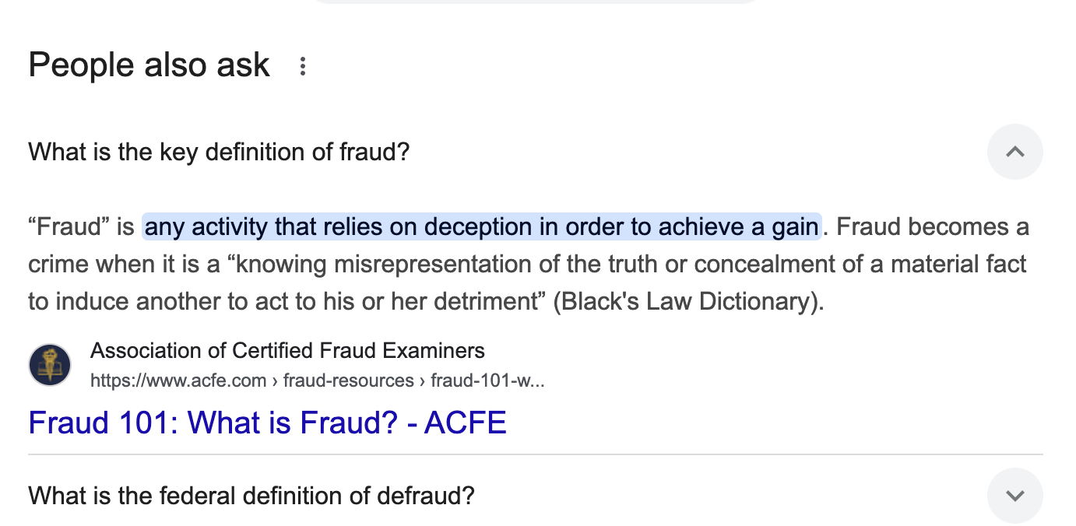Screen dimensions: 1076x526
Task: Click Association of Certified Fraud Examiners site name
Action: pos(287,351)
